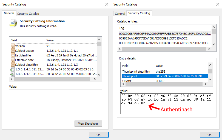
Task: Click the Value column header in Entry details
Action: point(159,66)
